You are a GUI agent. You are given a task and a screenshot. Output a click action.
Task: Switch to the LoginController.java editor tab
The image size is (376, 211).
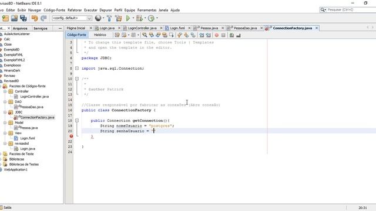point(142,28)
